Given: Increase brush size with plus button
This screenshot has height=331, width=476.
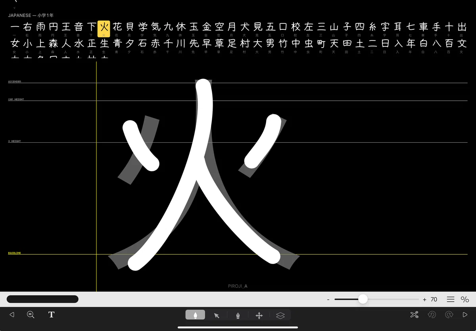Looking at the screenshot, I should (x=424, y=300).
